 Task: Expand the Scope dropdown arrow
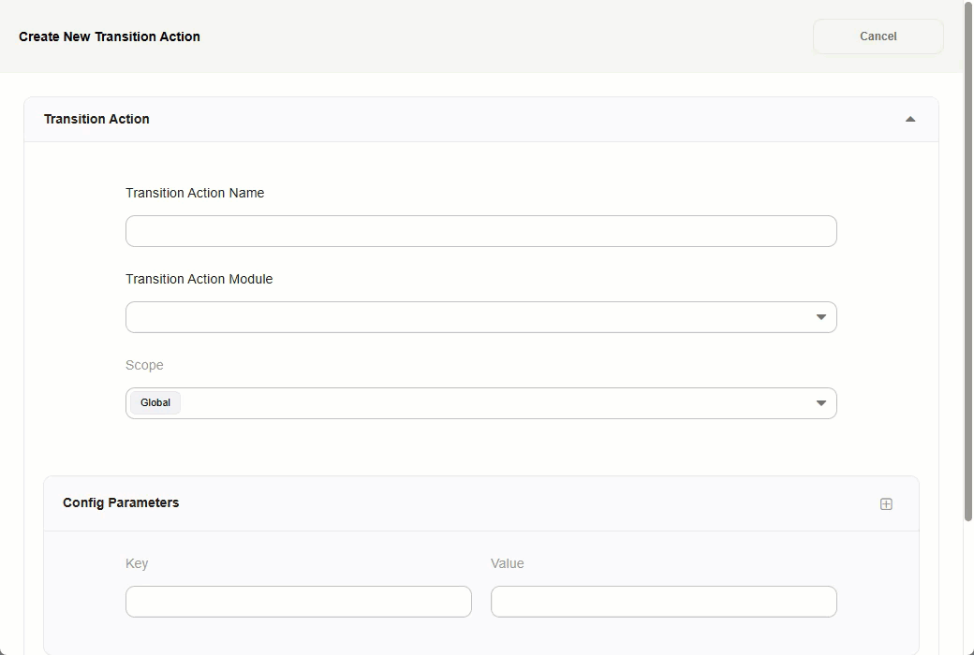coord(820,403)
